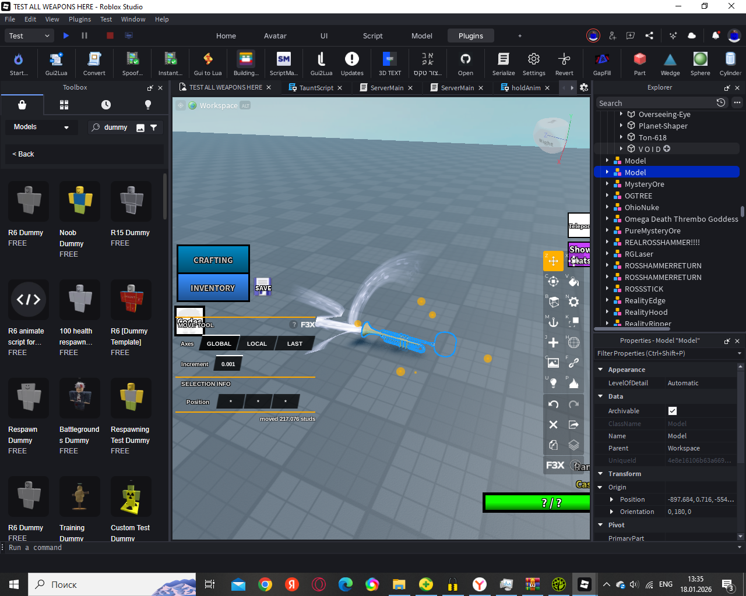Insert a Part block
Image resolution: width=746 pixels, height=596 pixels.
click(x=640, y=63)
